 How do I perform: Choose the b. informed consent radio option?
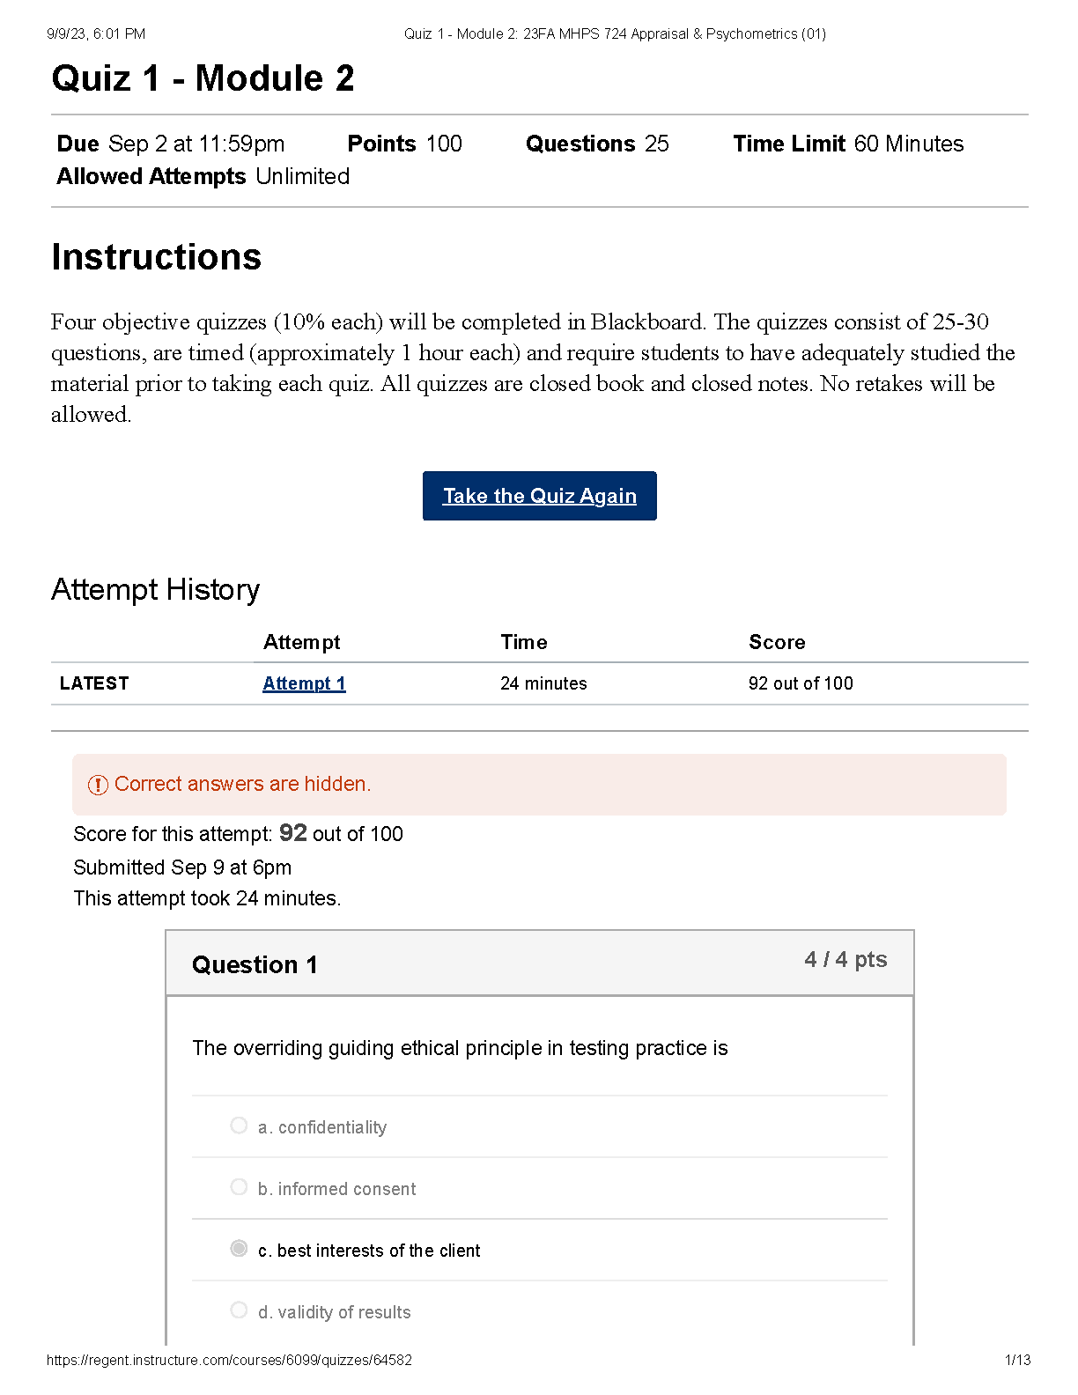239,1187
